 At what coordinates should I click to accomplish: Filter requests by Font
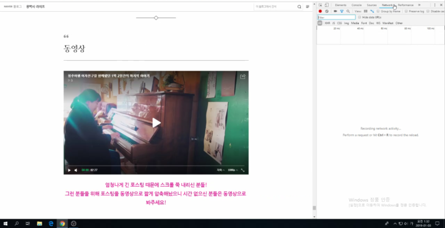[x=364, y=23]
